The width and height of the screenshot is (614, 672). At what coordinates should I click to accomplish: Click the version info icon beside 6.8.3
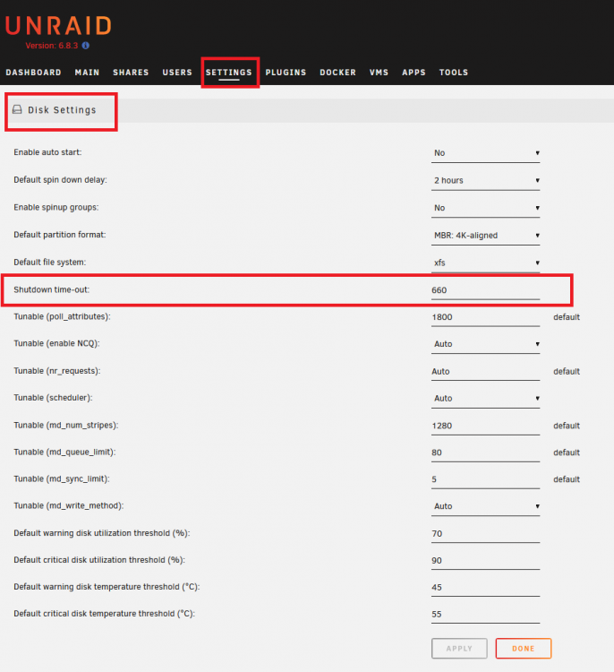tap(86, 46)
